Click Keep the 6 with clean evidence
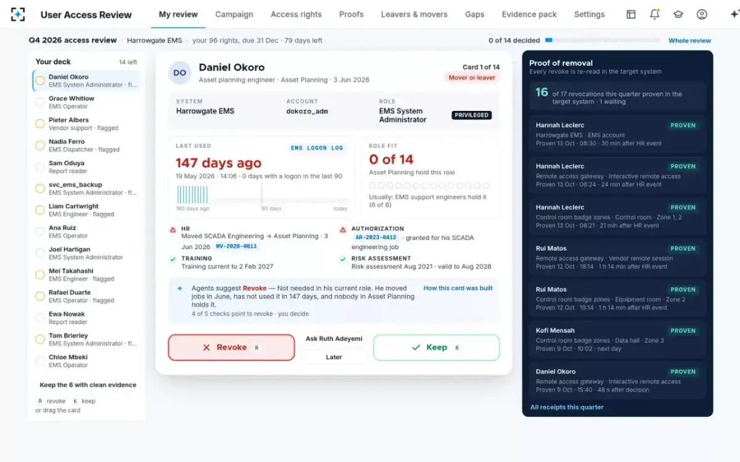Screen dimensions: 740x462 pyautogui.click(x=88, y=385)
